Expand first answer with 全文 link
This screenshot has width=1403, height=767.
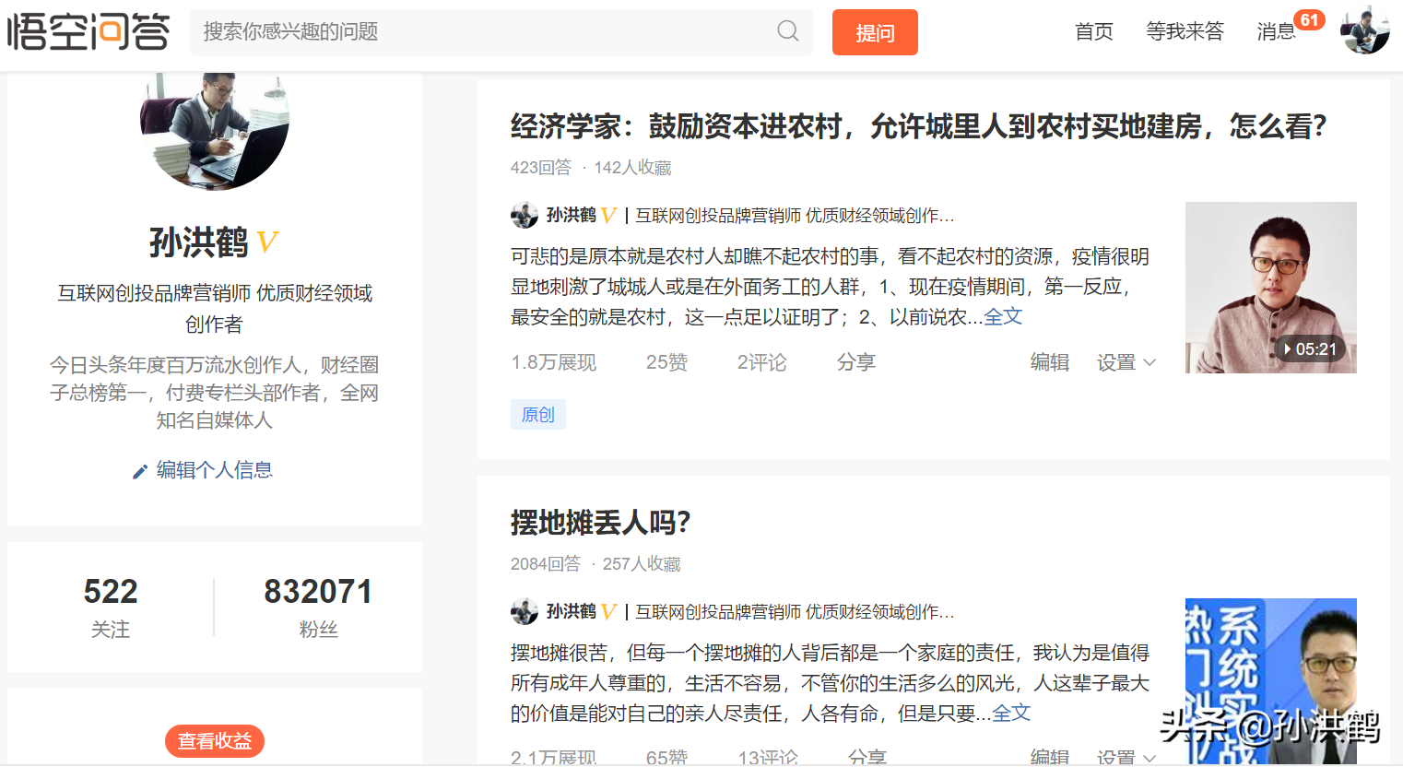click(1004, 317)
